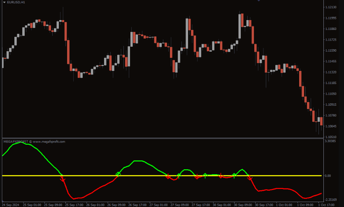
Task: Click the first red sell arrow on the indicator
Action: (x=63, y=179)
